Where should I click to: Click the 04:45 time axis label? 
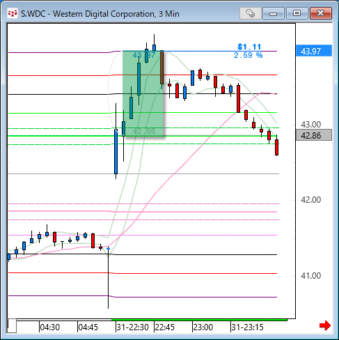(x=88, y=327)
